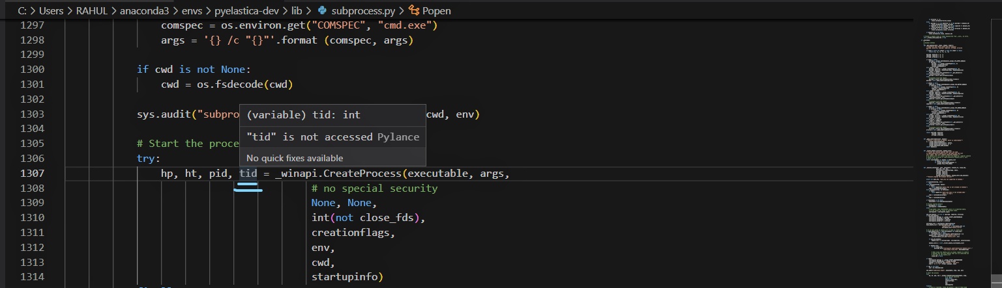Click '(variable) tid: int' hover header

(303, 114)
